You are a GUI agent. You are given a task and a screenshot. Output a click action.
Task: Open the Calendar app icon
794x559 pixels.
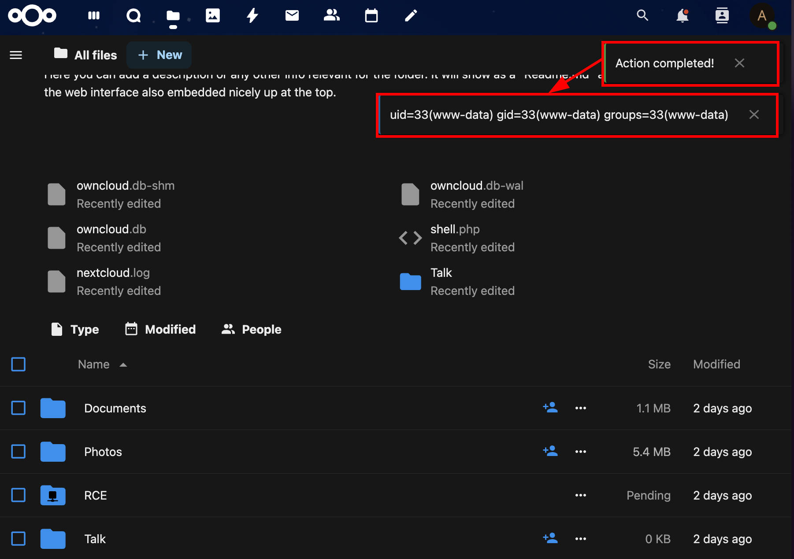[x=371, y=16]
